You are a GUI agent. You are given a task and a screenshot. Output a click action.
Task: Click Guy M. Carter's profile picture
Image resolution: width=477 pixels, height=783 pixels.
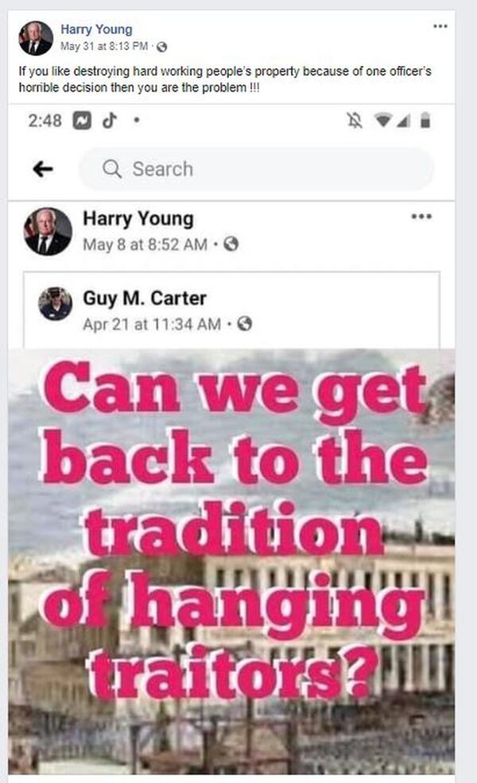pyautogui.click(x=56, y=303)
